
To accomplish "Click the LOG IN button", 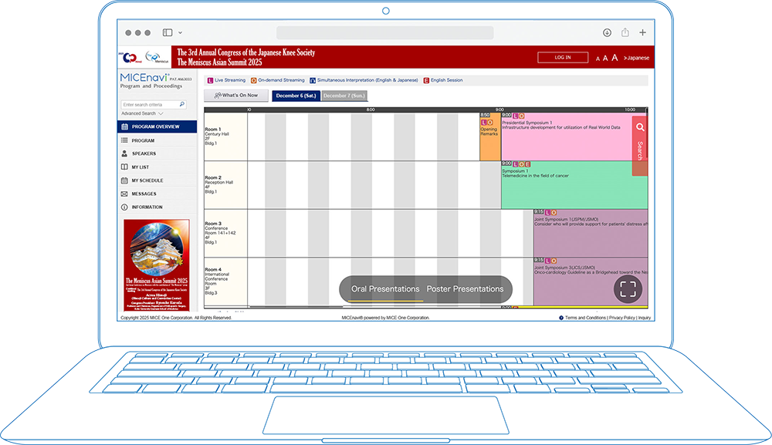I will tap(563, 57).
